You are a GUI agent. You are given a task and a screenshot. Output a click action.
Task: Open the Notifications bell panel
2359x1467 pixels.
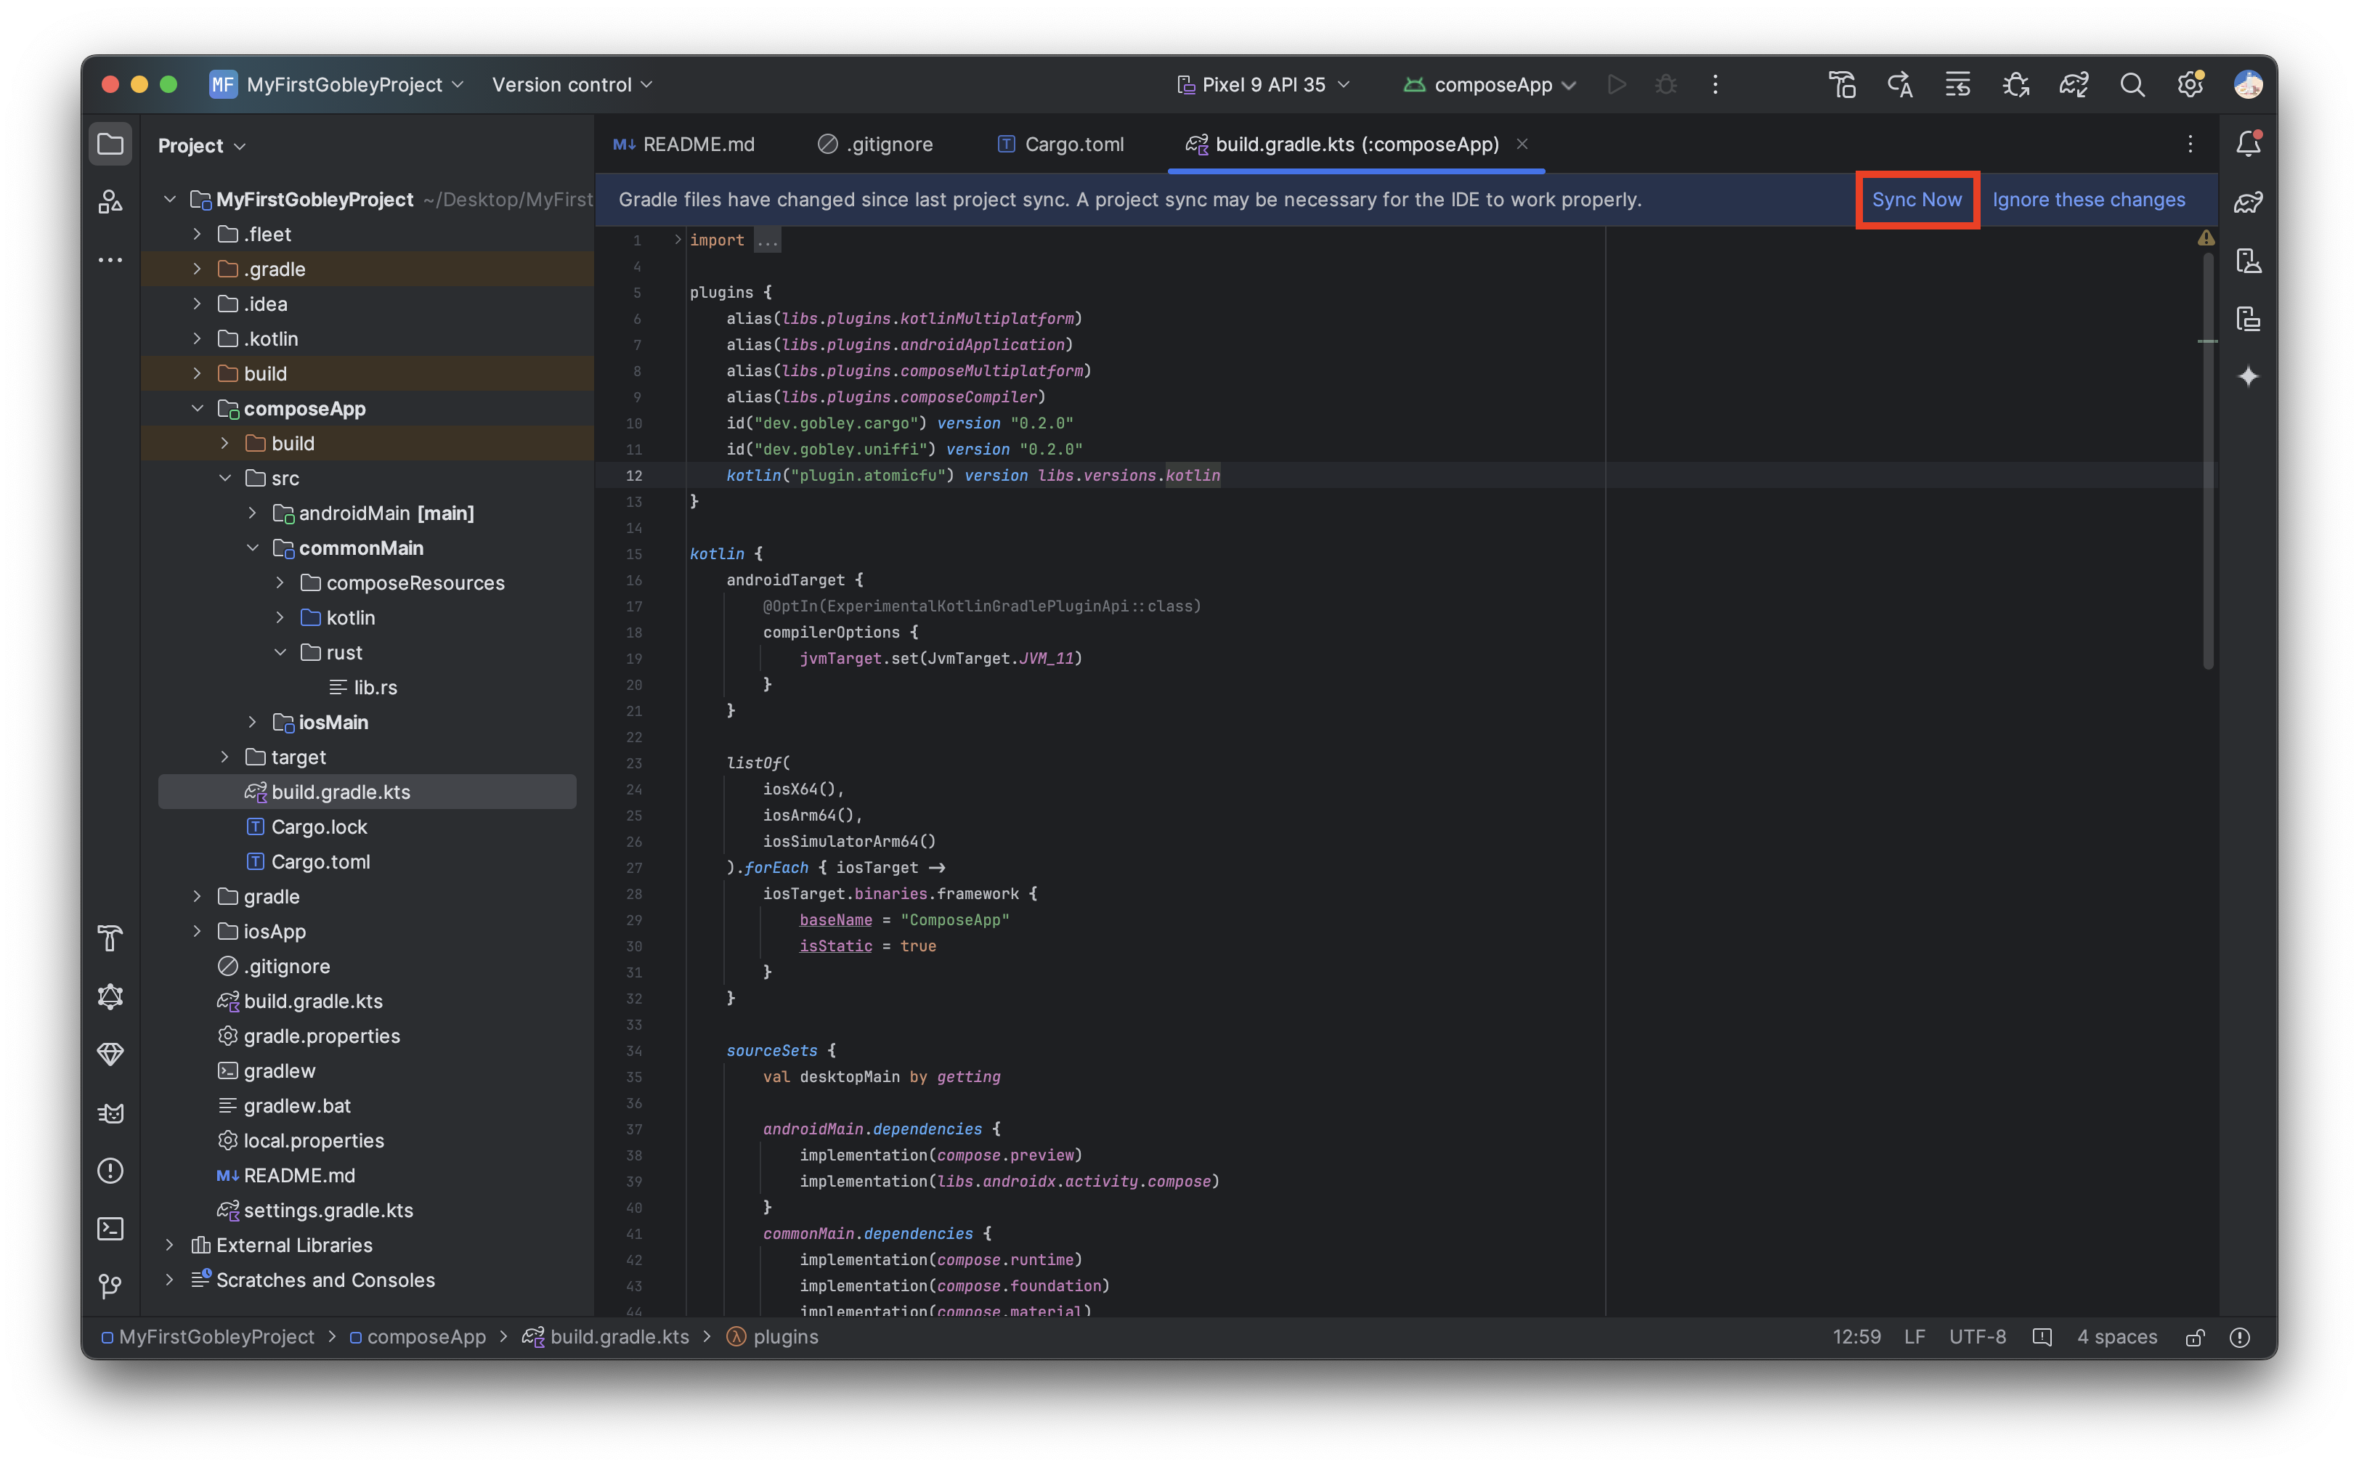[x=2249, y=145]
